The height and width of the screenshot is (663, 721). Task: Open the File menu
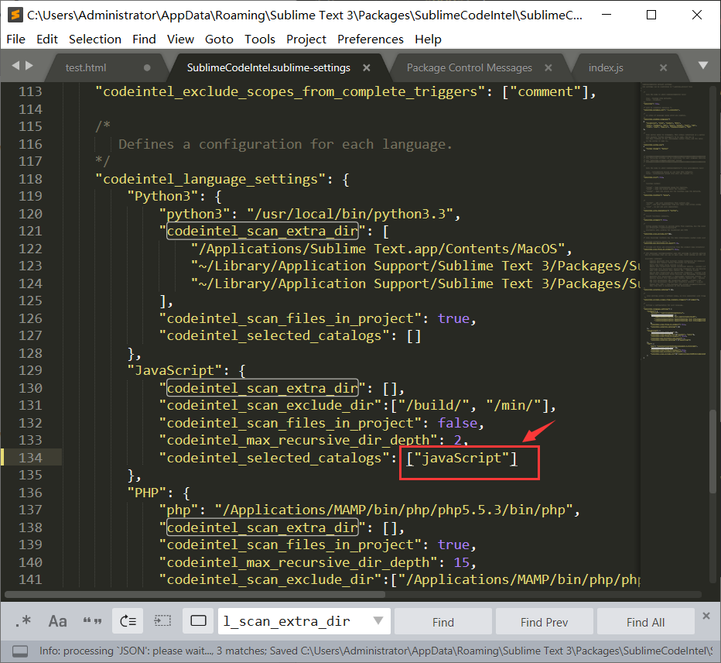point(16,40)
